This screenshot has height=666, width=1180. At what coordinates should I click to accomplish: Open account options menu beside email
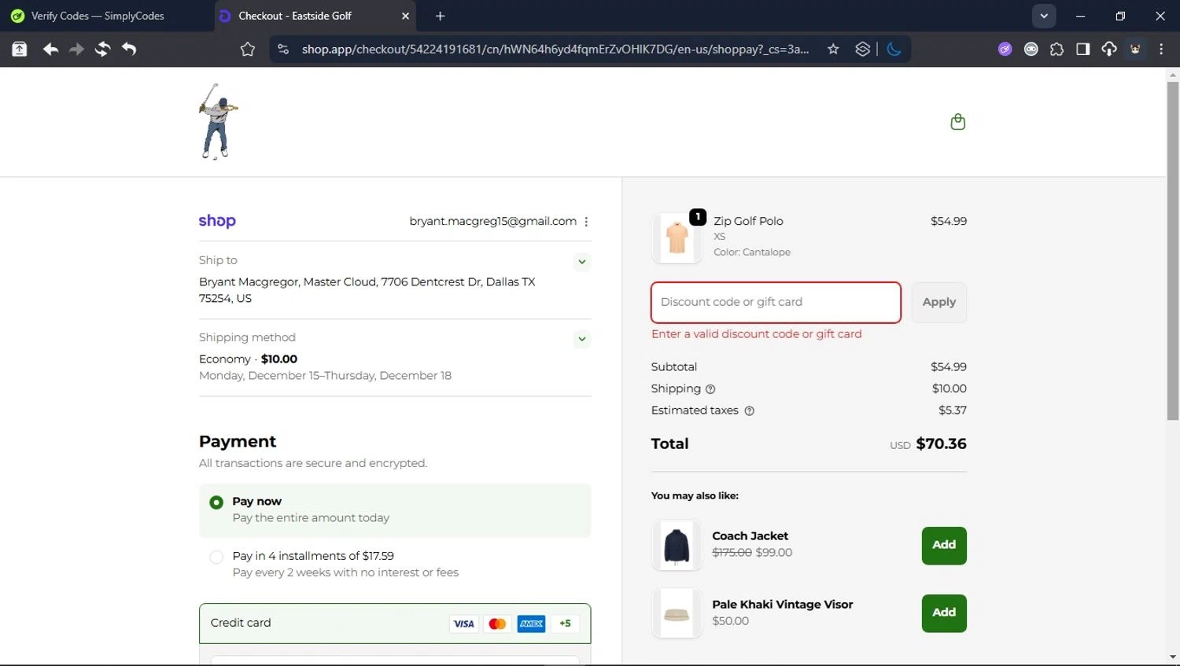586,222
